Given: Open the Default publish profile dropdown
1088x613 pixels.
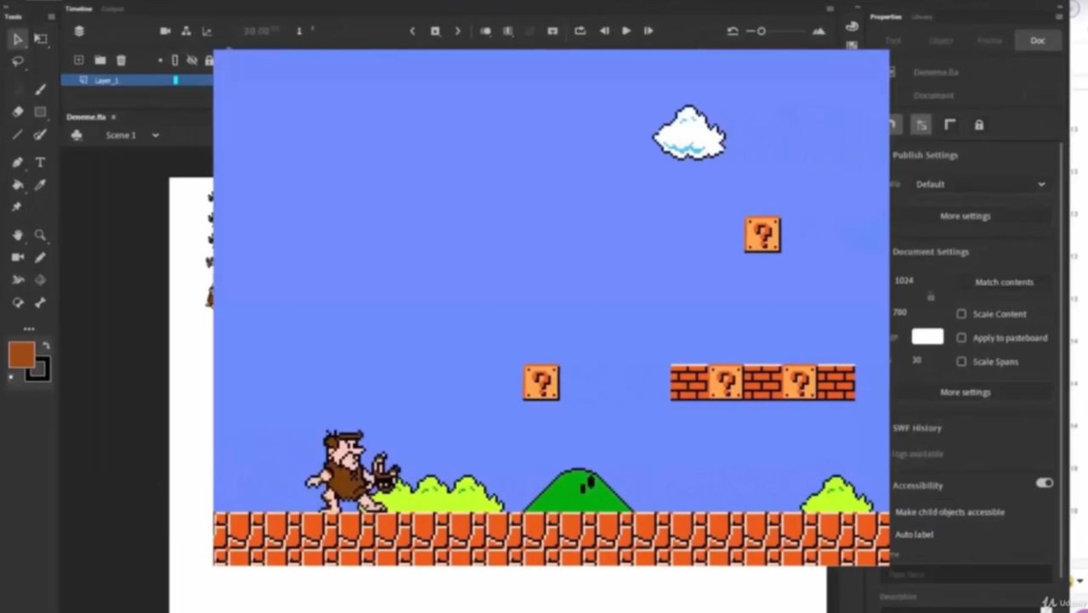Looking at the screenshot, I should [979, 184].
